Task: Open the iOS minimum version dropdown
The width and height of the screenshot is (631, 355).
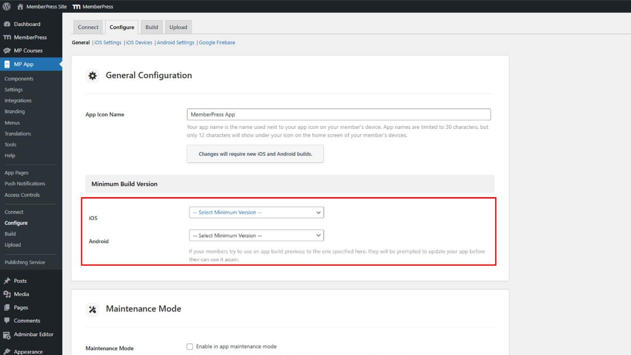Action: click(256, 212)
